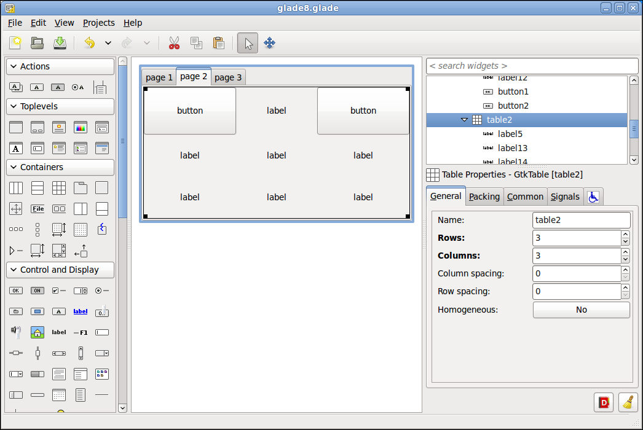Screen dimensions: 643x430
Task: Select the page 1 notebook tab
Action: [x=159, y=77]
